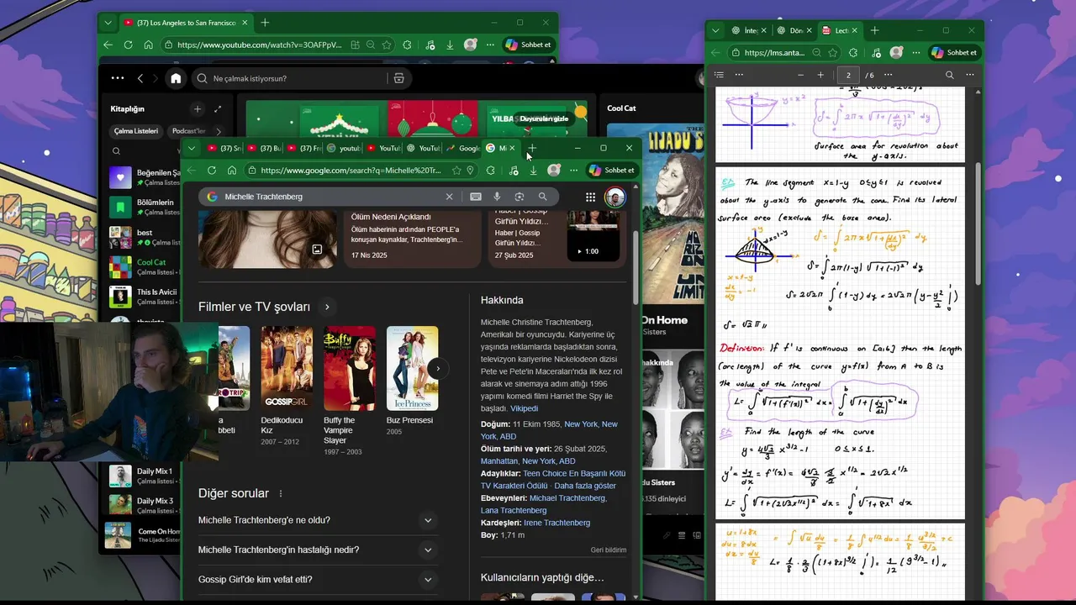Image resolution: width=1076 pixels, height=605 pixels.
Task: Open the 'This Is Avicii' playlist
Action: [145, 297]
